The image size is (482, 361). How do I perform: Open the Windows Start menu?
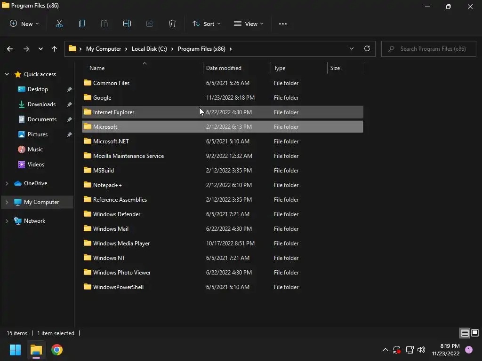pos(15,350)
